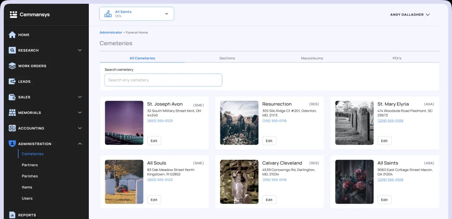Click the Resurrection card title
Screen dimensions: 452x219
[277, 104]
